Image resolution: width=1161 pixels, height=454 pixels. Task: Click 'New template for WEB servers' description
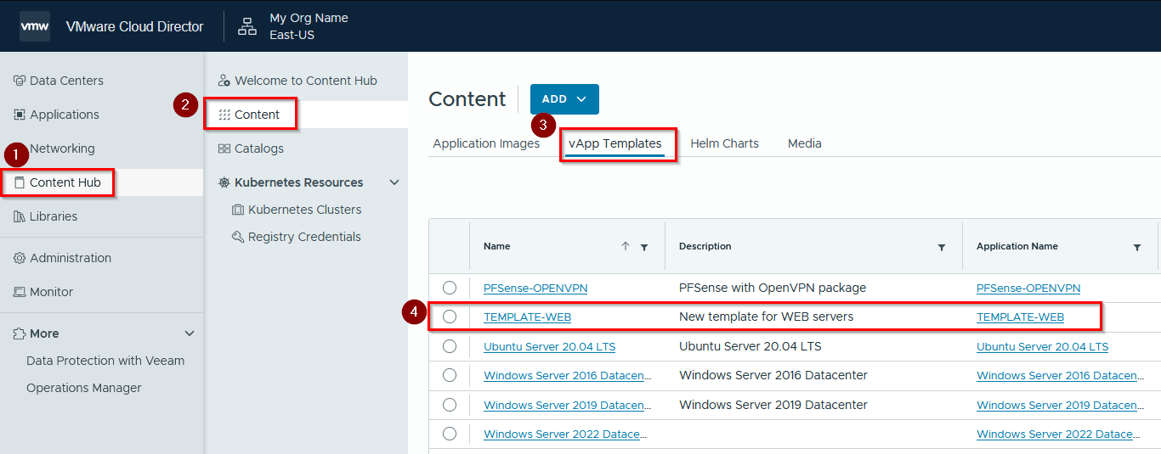point(766,317)
